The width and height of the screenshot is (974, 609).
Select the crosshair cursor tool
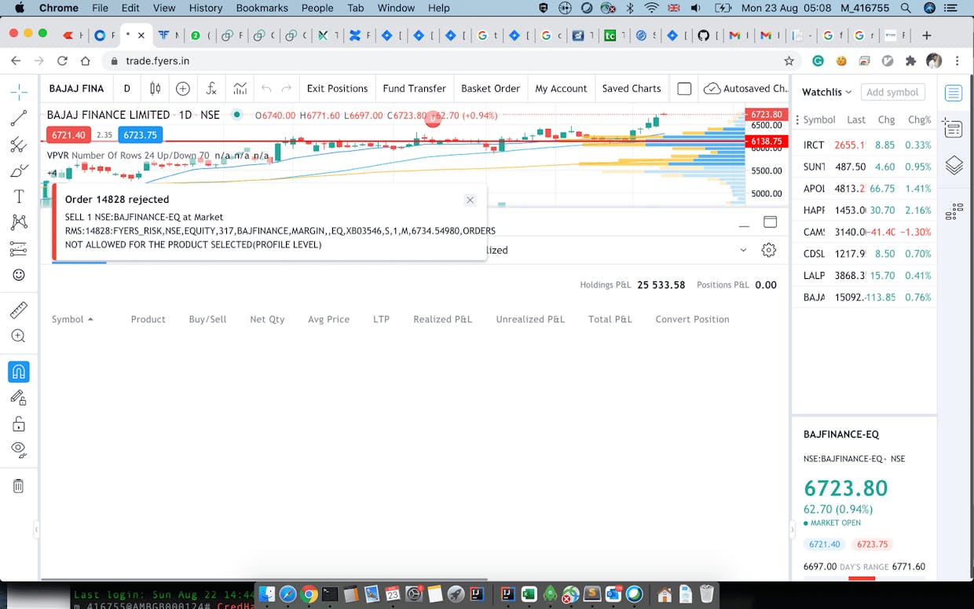[x=19, y=92]
